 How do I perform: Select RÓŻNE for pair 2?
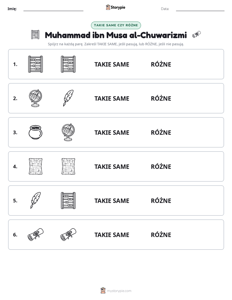click(161, 98)
